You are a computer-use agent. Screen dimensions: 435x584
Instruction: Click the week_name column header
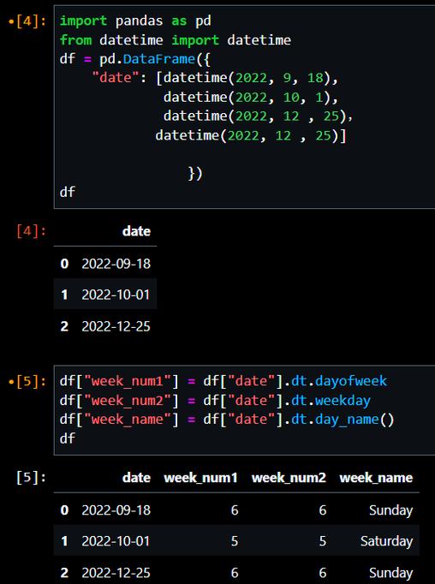376,478
